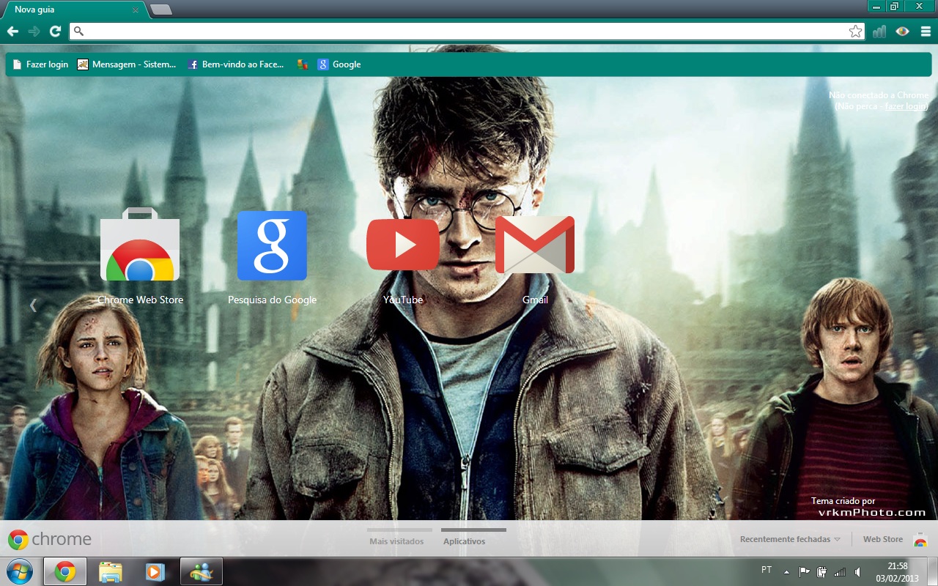The width and height of the screenshot is (938, 586).
Task: Click the volume speaker tray icon
Action: tap(858, 572)
